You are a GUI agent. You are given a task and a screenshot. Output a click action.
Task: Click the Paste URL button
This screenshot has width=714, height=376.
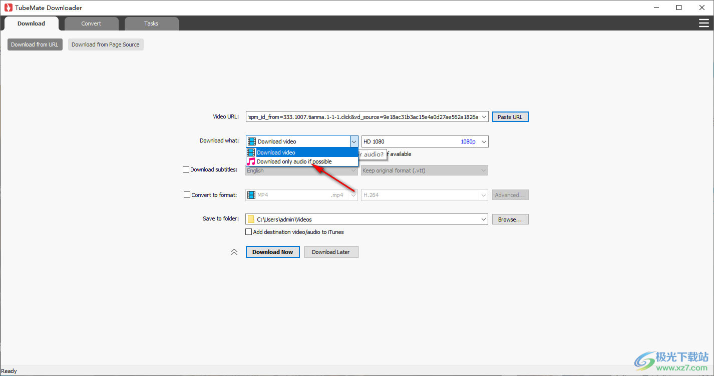[x=510, y=117]
